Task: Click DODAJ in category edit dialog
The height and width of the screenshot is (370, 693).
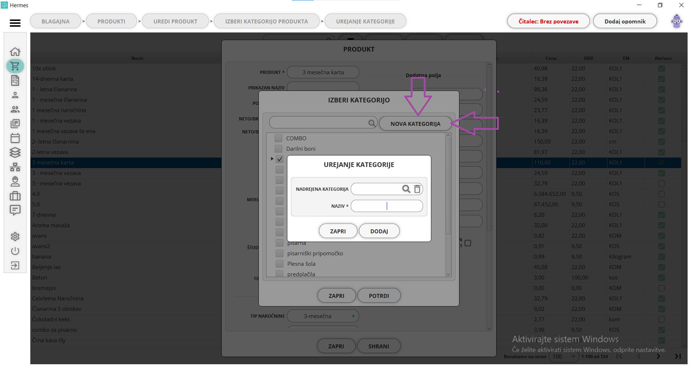Action: pos(379,231)
